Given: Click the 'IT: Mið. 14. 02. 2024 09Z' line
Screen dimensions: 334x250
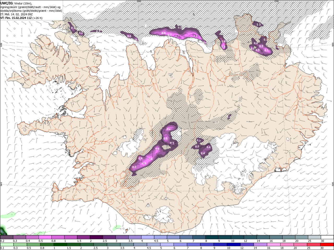Looking at the screenshot, I should click(x=17, y=14).
